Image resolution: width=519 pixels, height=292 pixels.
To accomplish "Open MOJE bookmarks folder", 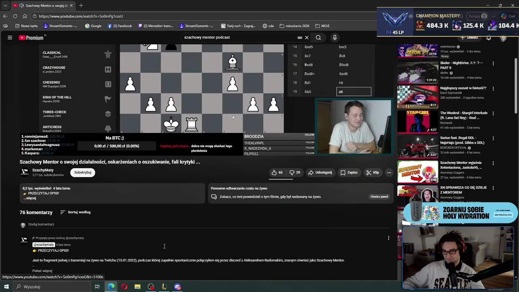I will [x=322, y=26].
